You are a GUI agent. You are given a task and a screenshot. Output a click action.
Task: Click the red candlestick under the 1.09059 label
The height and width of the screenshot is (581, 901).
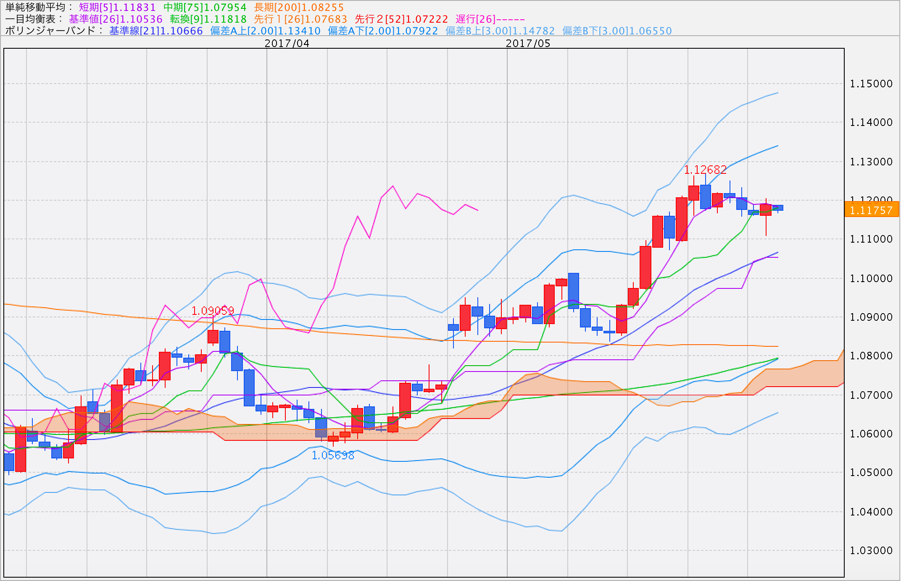coord(213,337)
